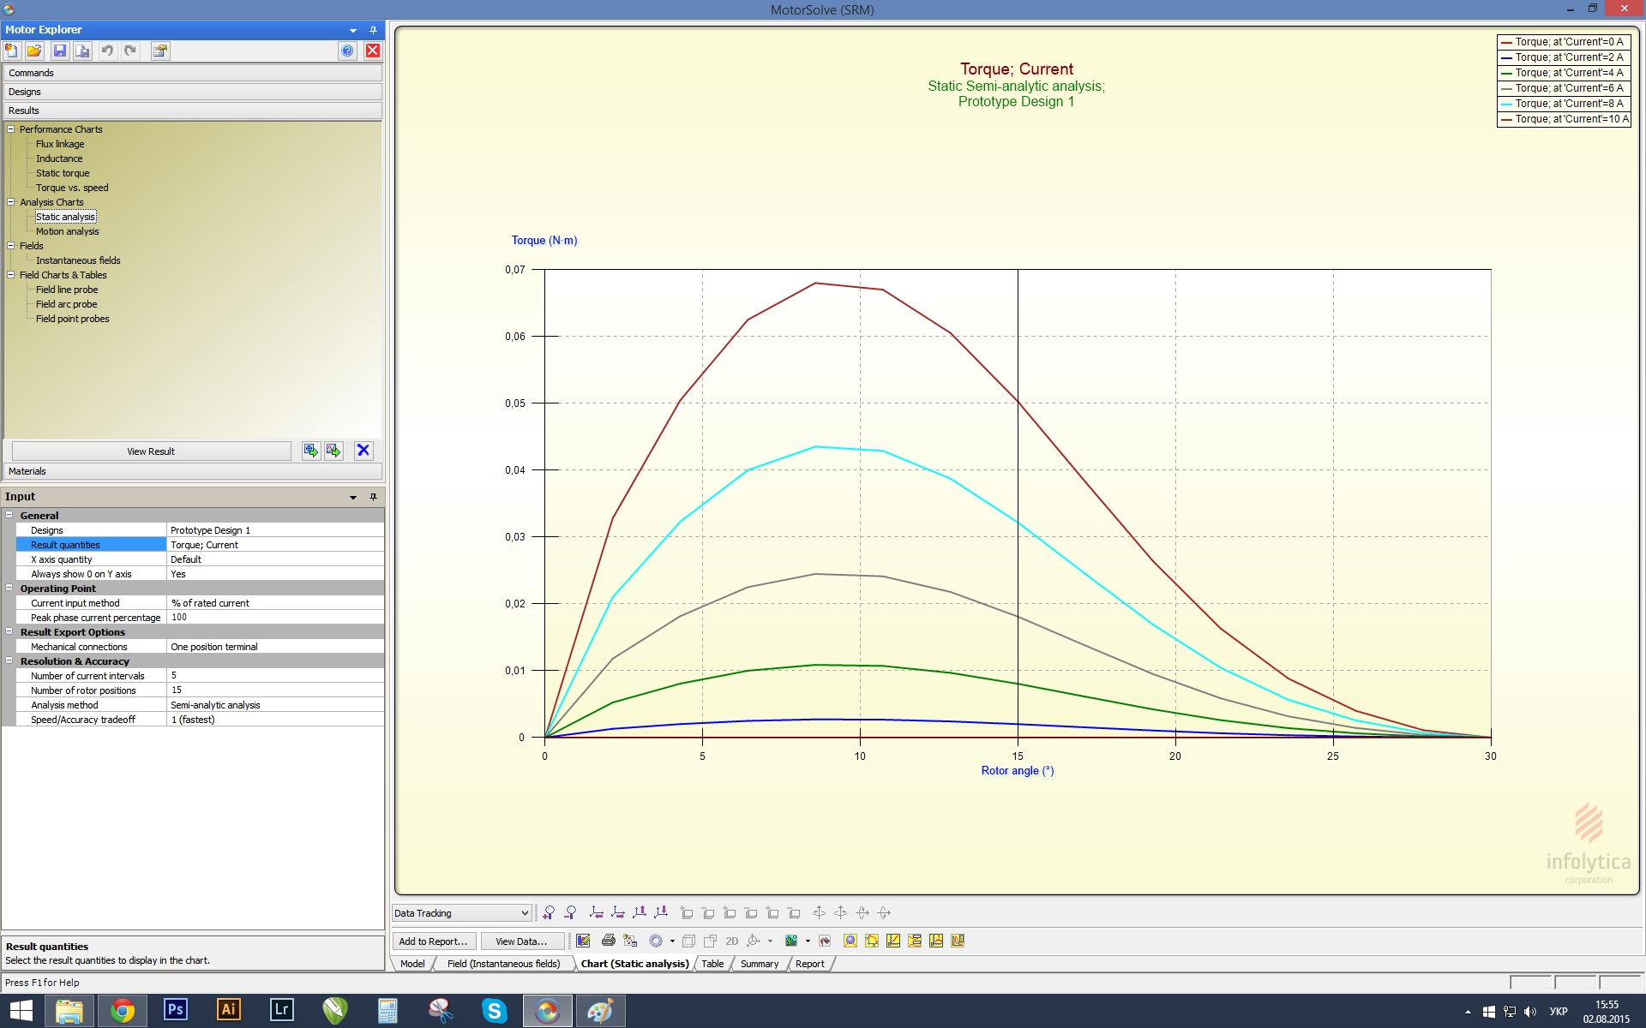Collapse the Operating Point section

[x=9, y=589]
